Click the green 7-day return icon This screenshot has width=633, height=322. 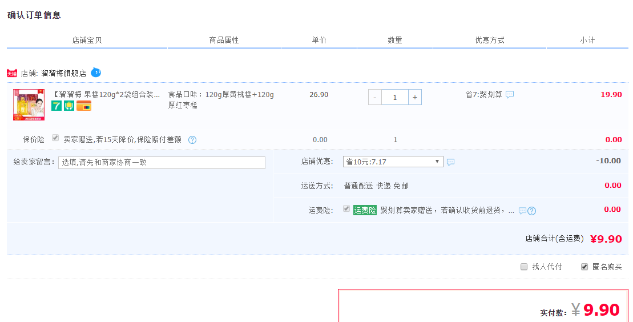tap(57, 106)
